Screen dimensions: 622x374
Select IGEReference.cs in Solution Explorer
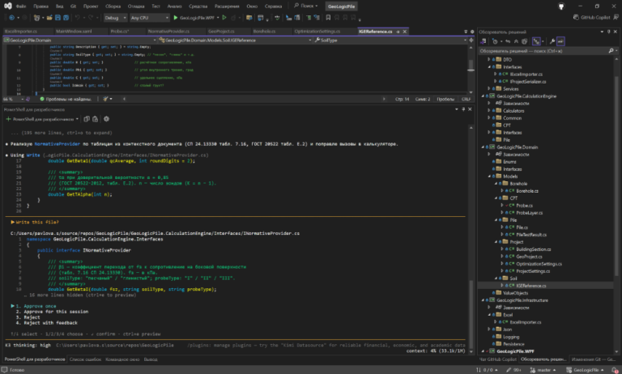tap(530, 286)
